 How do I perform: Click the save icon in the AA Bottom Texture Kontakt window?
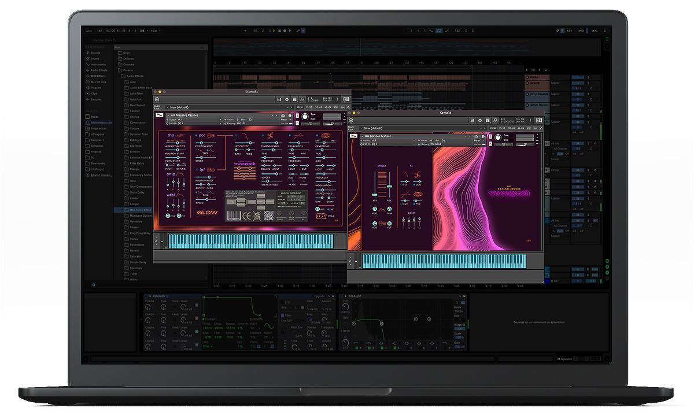click(x=472, y=120)
